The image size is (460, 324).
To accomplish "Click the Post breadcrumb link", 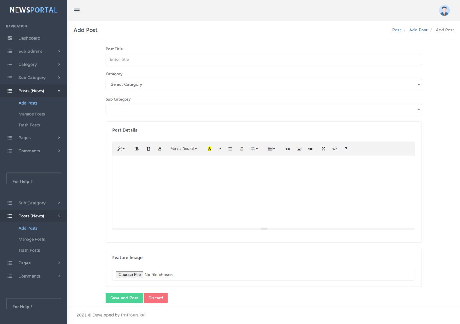I will coord(397,30).
